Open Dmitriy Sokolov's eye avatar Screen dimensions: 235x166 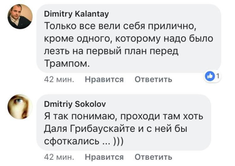click(x=20, y=107)
